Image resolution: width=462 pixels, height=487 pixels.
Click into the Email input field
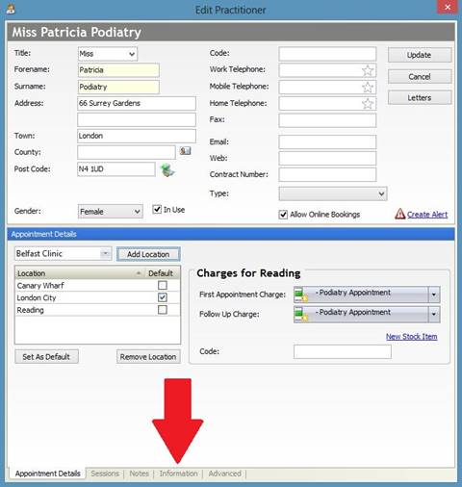(327, 141)
